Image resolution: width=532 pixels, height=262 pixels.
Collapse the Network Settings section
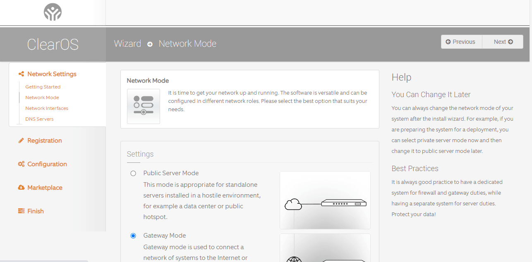(x=52, y=74)
